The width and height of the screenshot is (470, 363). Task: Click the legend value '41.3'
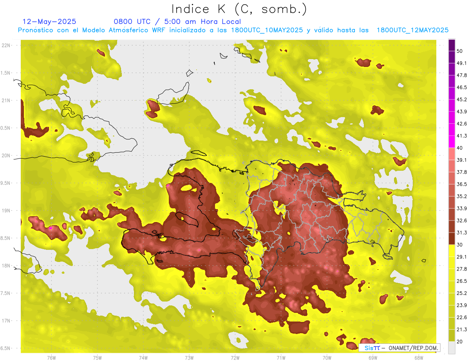(461, 136)
